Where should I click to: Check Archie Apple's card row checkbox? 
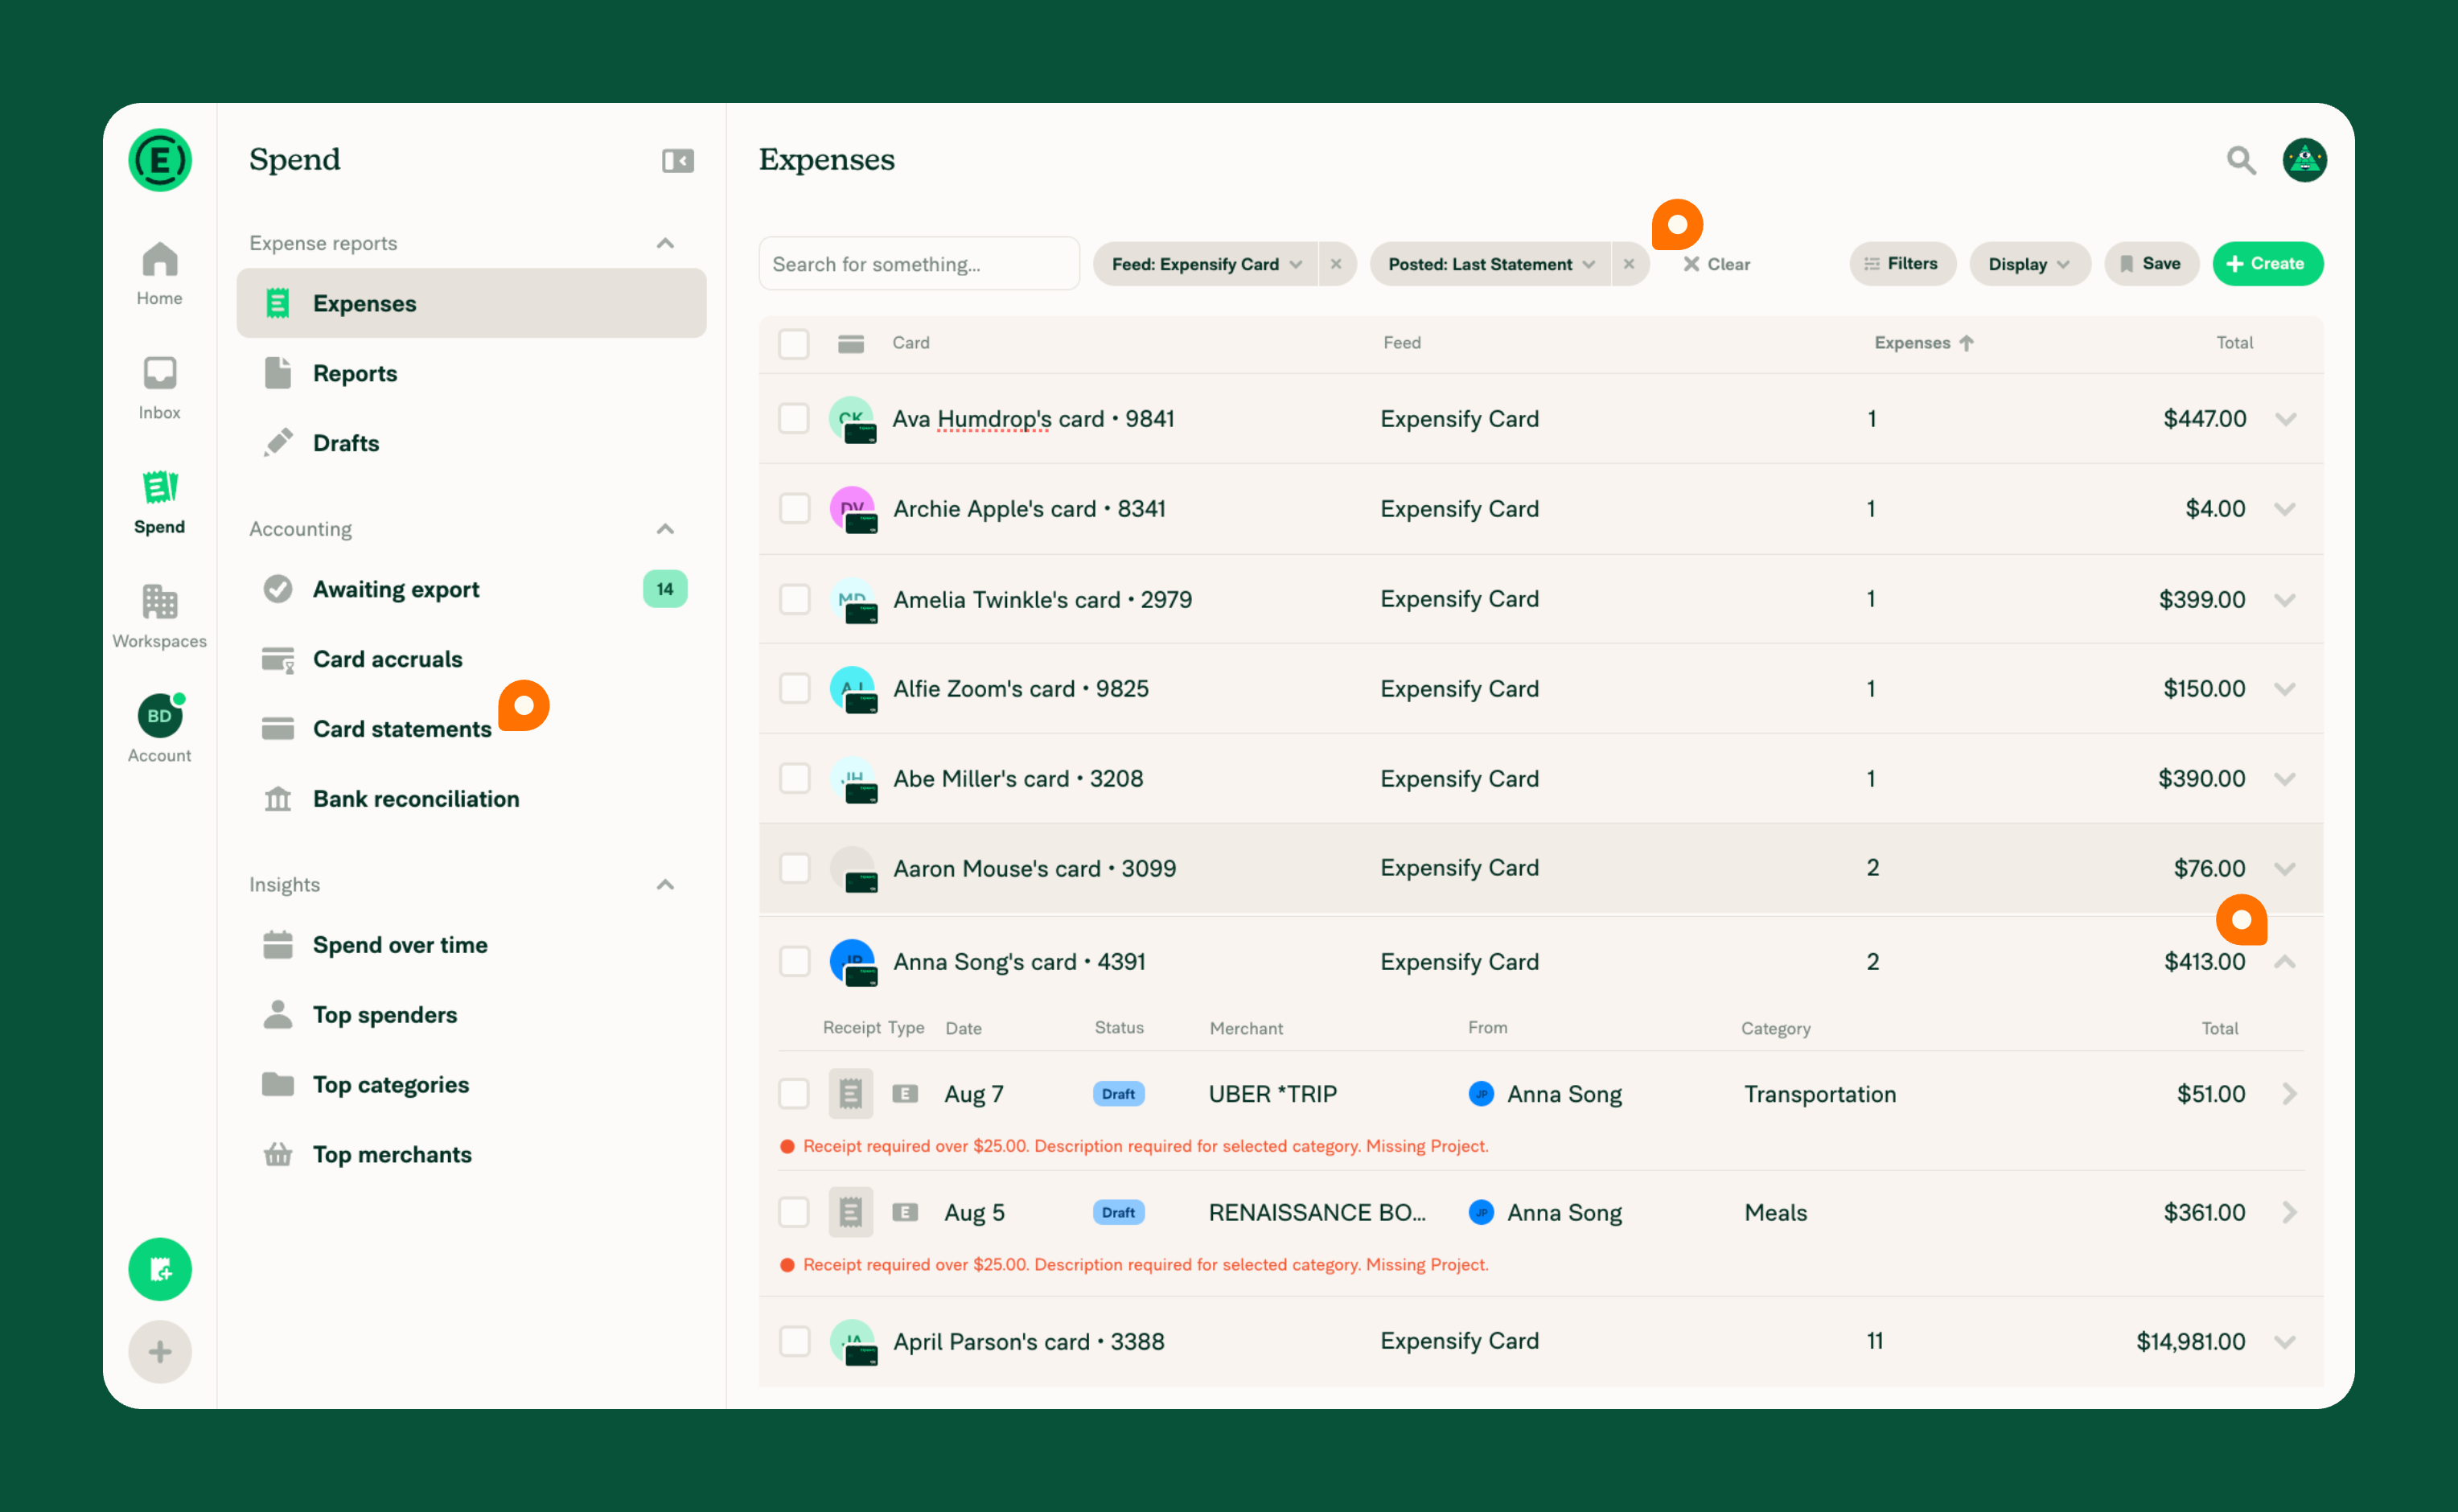794,509
